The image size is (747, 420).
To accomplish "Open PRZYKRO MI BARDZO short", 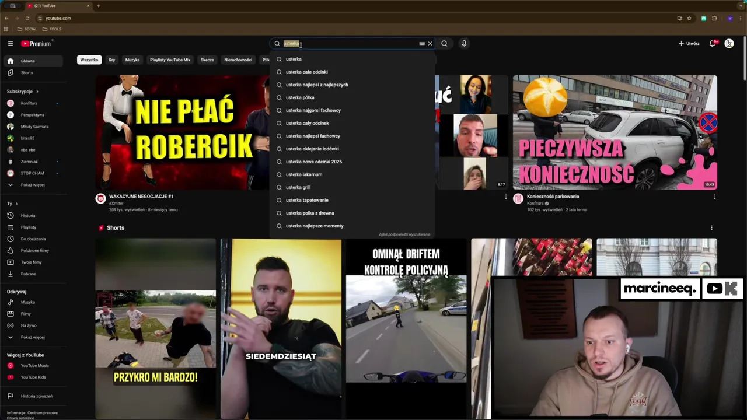I will click(155, 328).
